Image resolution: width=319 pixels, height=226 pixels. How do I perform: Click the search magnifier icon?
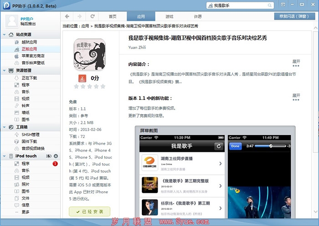pyautogui.click(x=270, y=5)
